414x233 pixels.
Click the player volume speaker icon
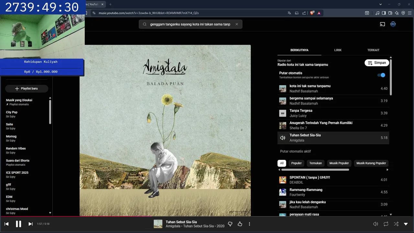tap(376, 224)
